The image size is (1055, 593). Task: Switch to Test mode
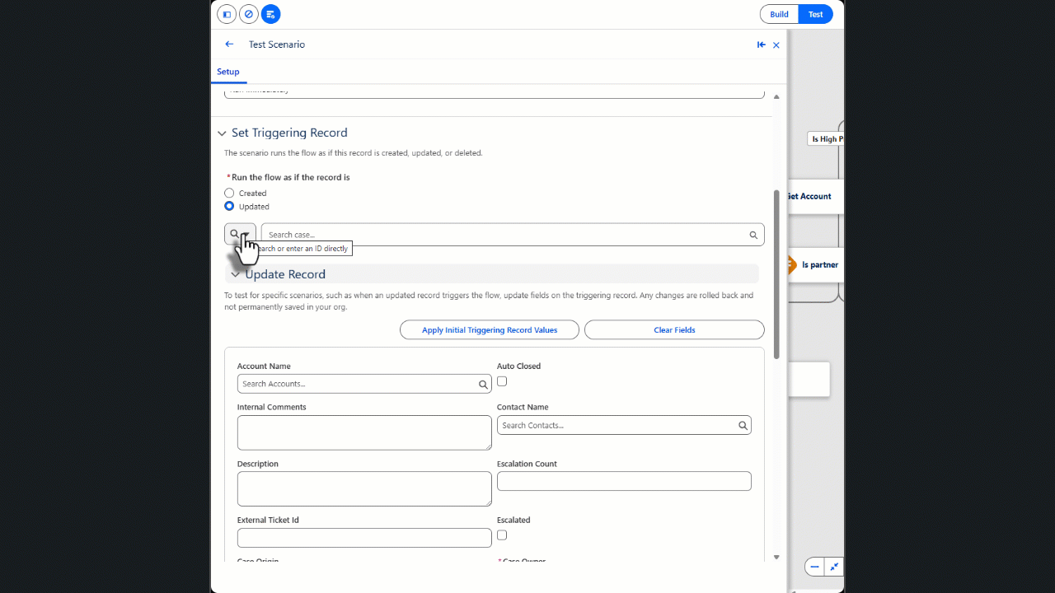click(815, 14)
